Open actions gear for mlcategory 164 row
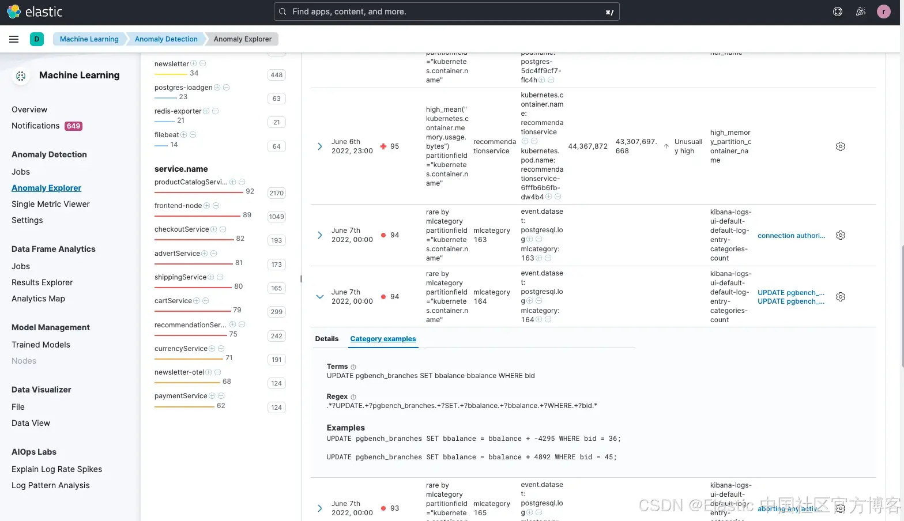The image size is (904, 521). click(841, 297)
